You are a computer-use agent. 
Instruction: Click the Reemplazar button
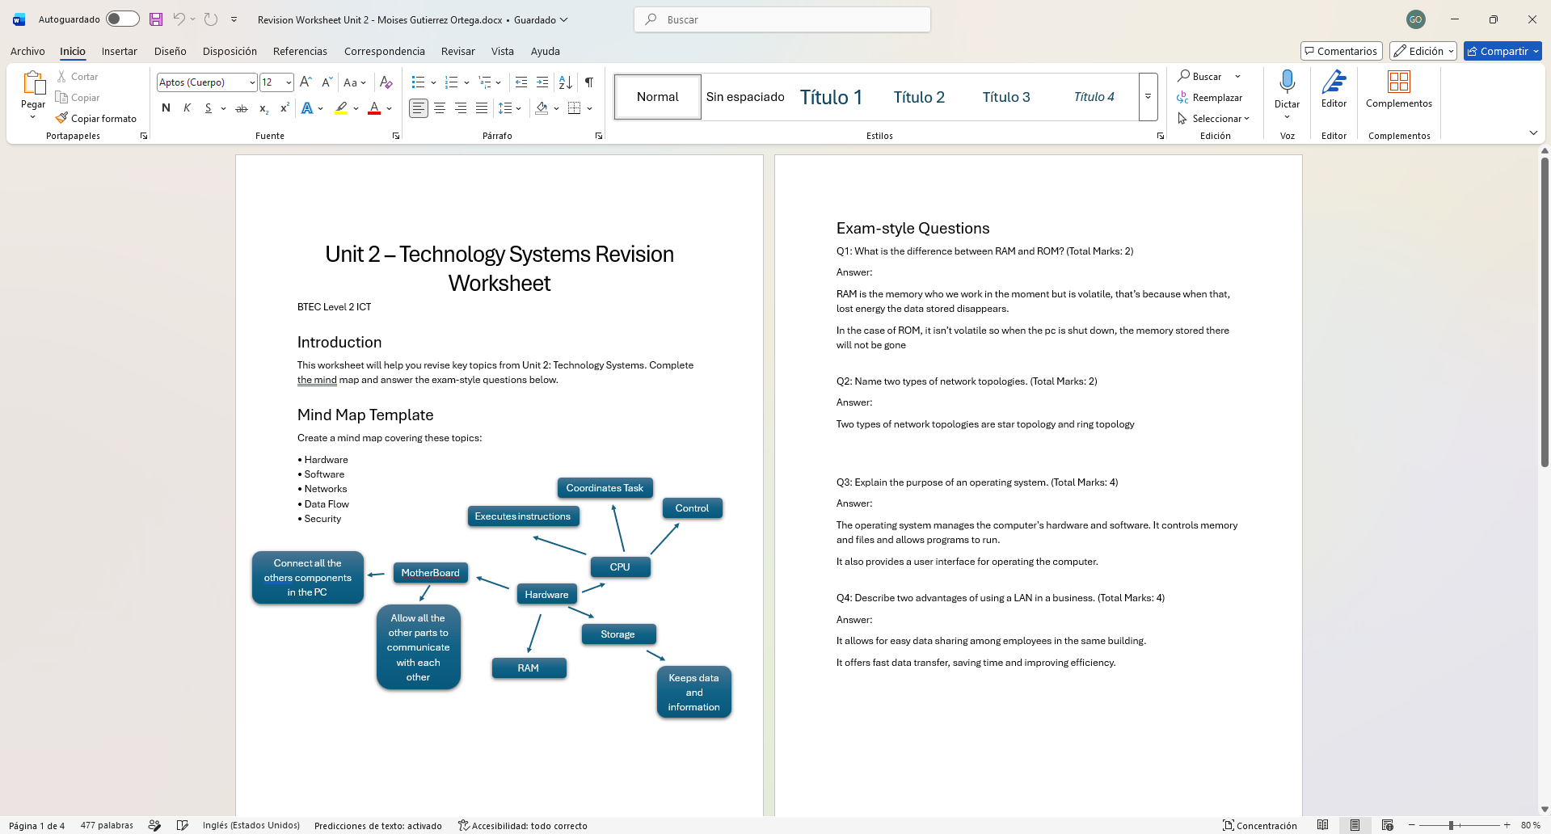[x=1210, y=97]
